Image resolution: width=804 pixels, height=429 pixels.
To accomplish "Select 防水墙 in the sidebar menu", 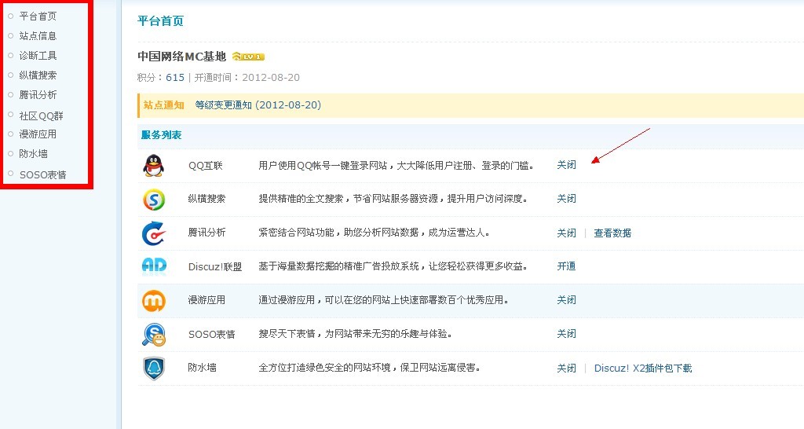I will tap(33, 154).
